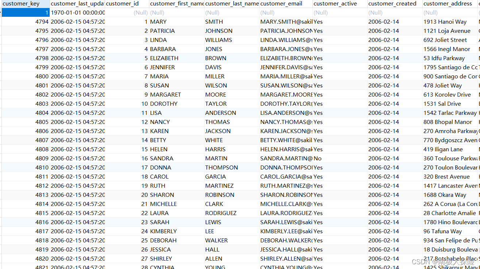
Task: Select the first name cell SUSAN
Action: (x=177, y=85)
